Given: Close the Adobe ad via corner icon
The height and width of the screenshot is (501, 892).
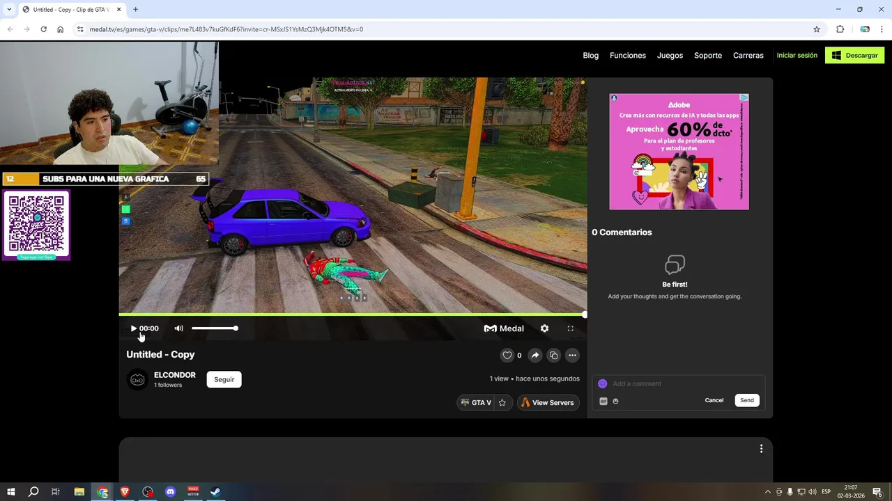Looking at the screenshot, I should coord(744,98).
